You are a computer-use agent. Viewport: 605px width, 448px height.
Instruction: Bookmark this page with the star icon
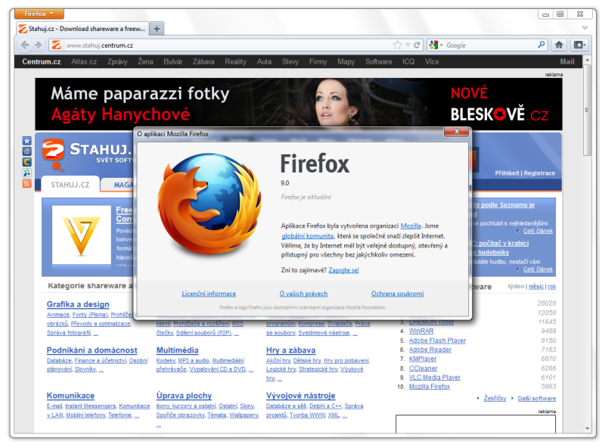[x=398, y=45]
